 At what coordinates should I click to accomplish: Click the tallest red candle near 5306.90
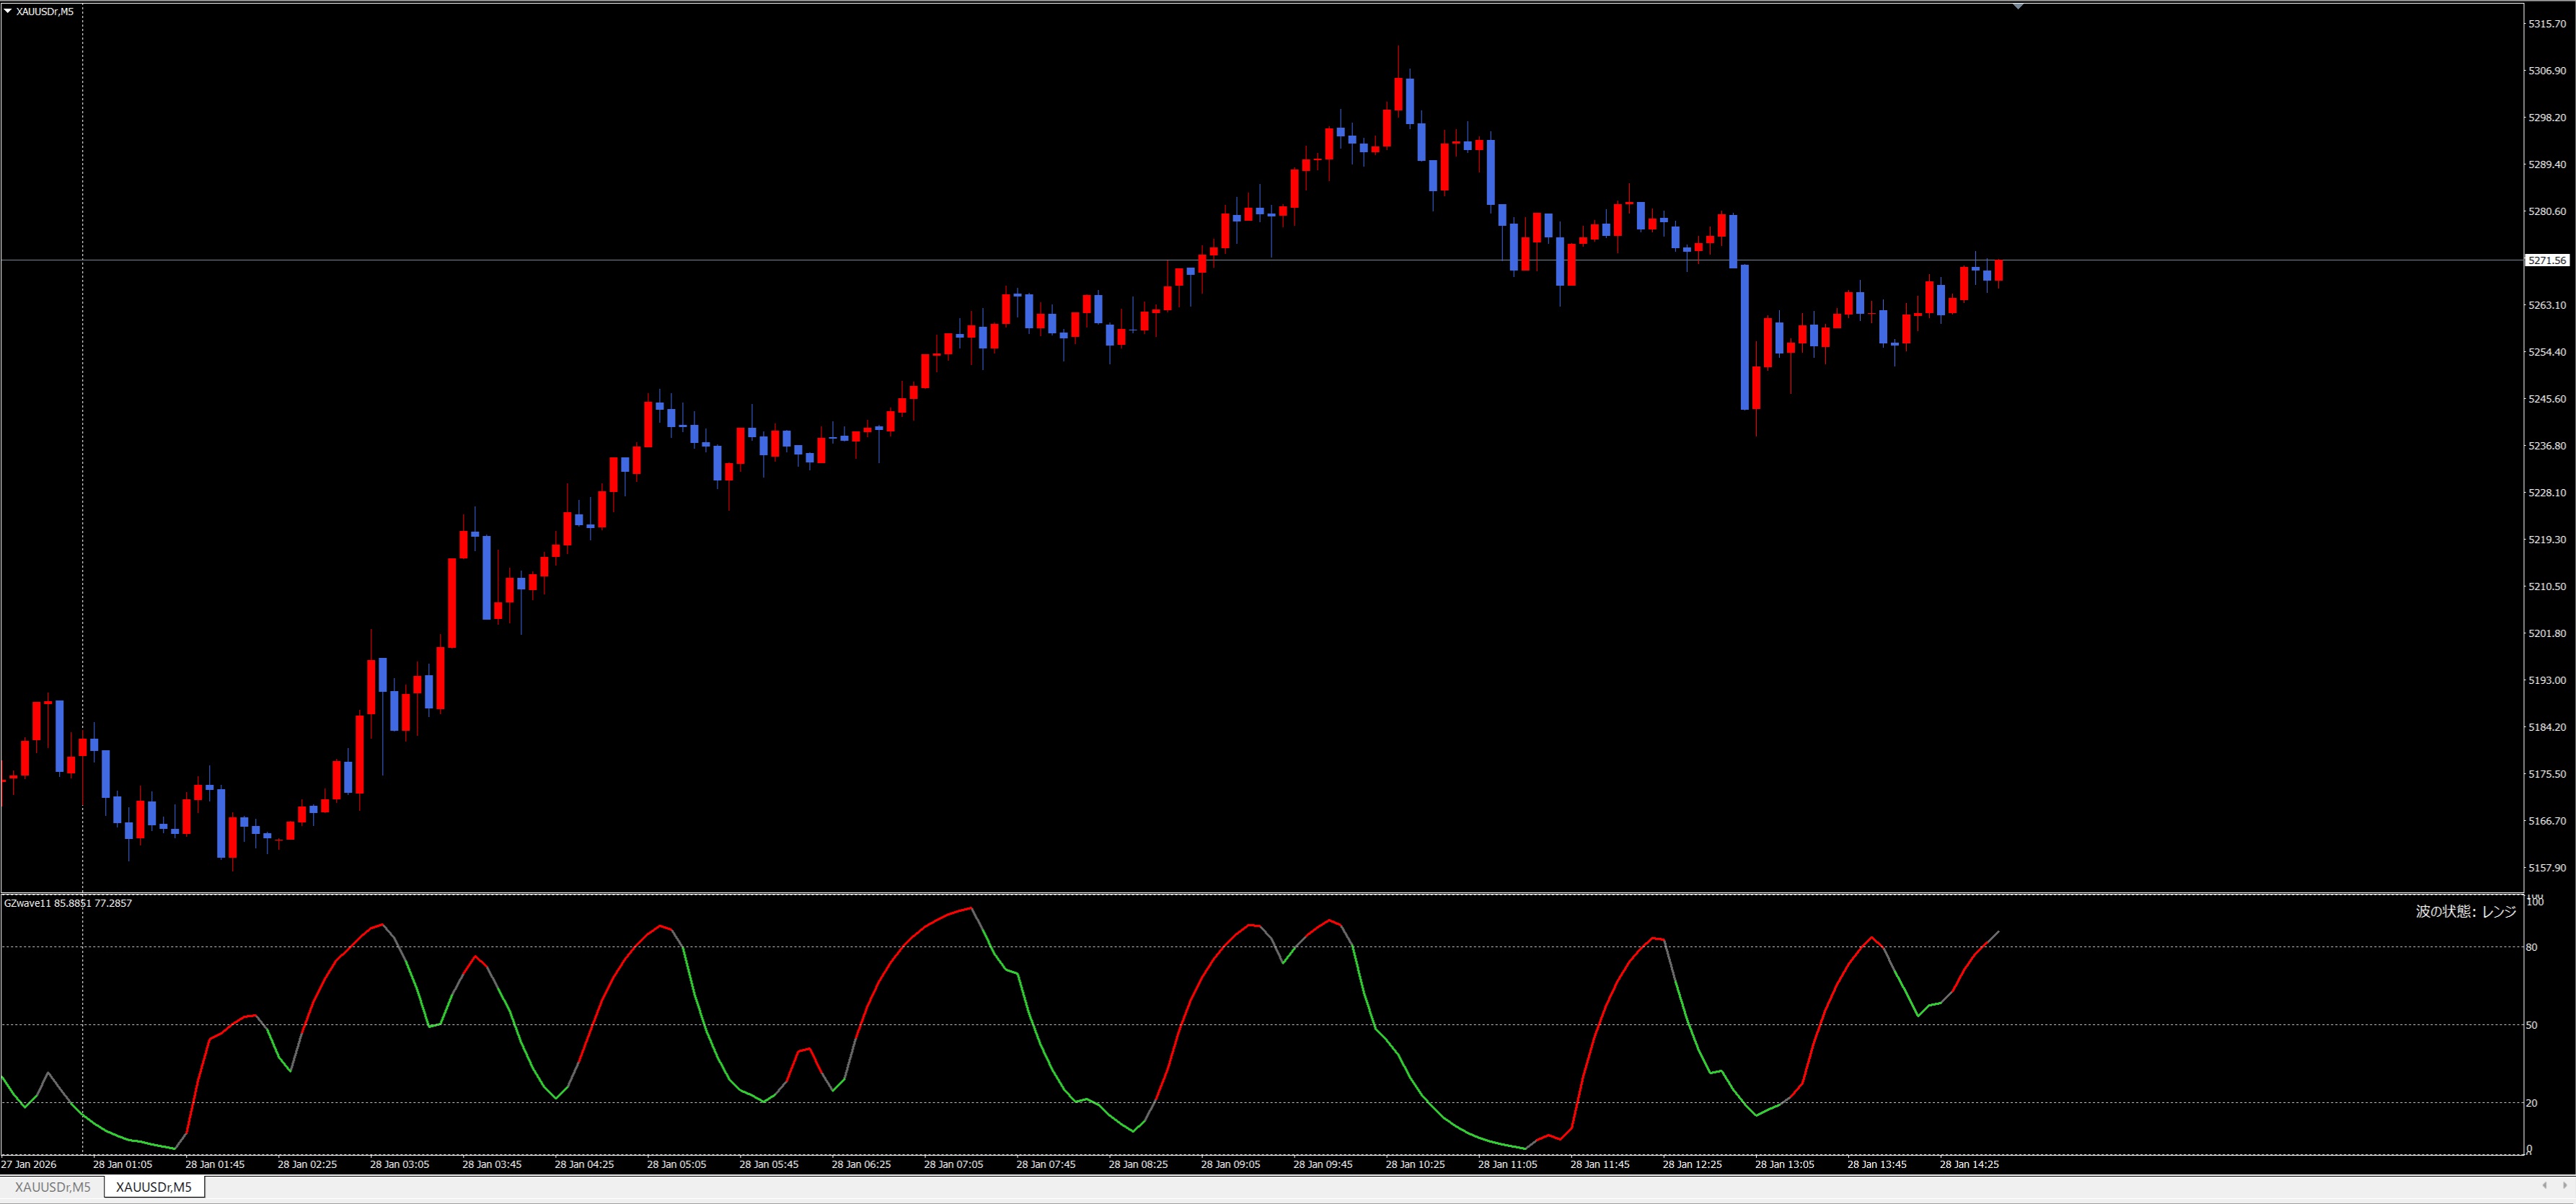pyautogui.click(x=1398, y=93)
